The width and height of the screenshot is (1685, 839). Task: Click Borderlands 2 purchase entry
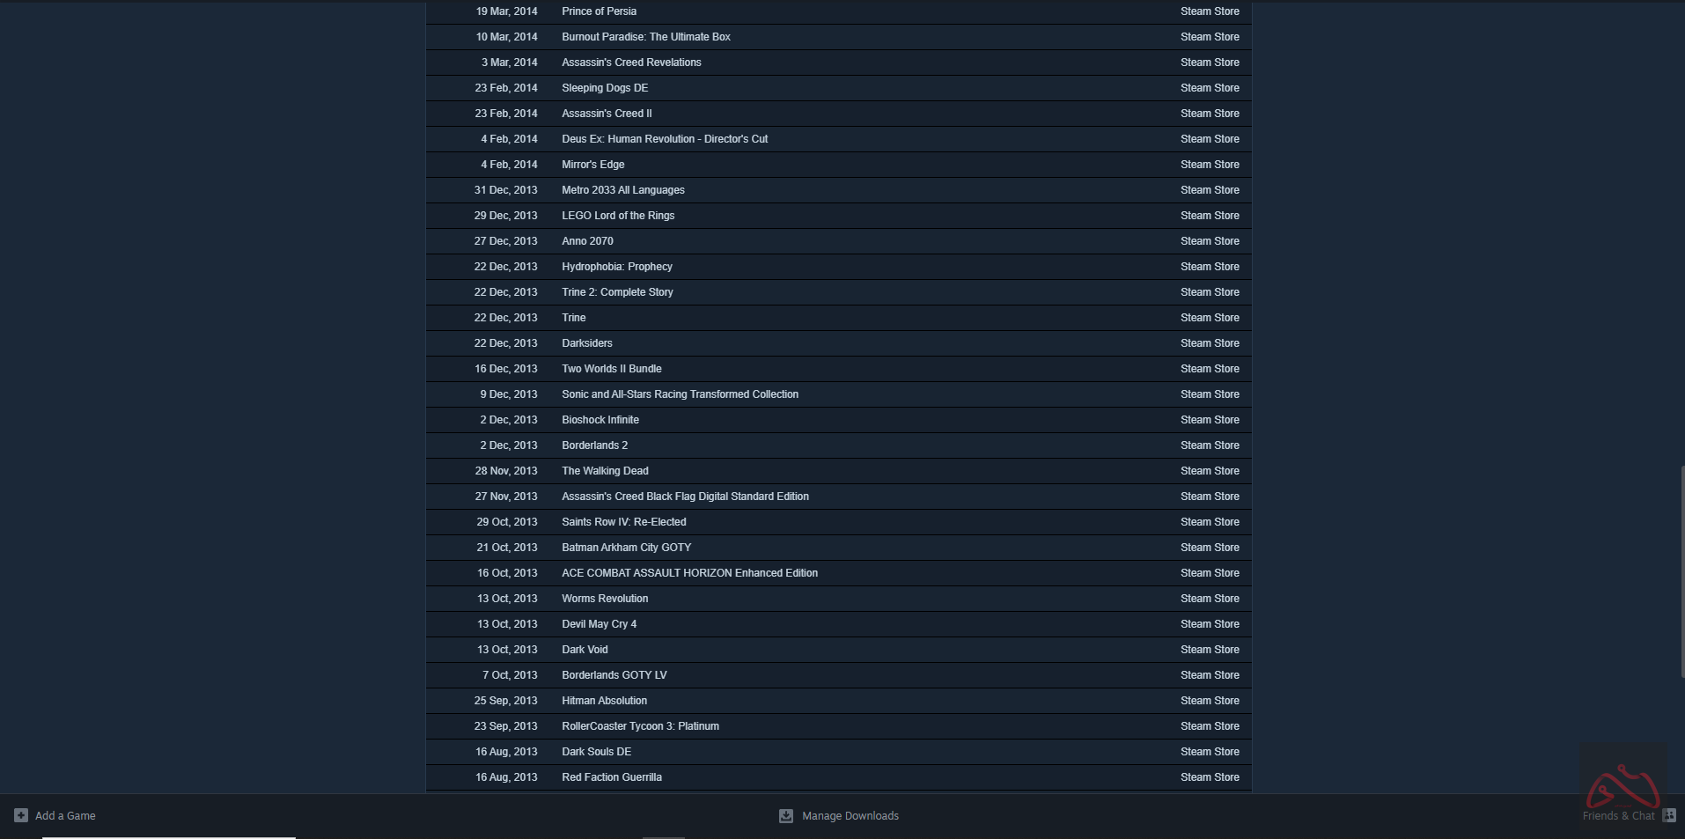[594, 445]
